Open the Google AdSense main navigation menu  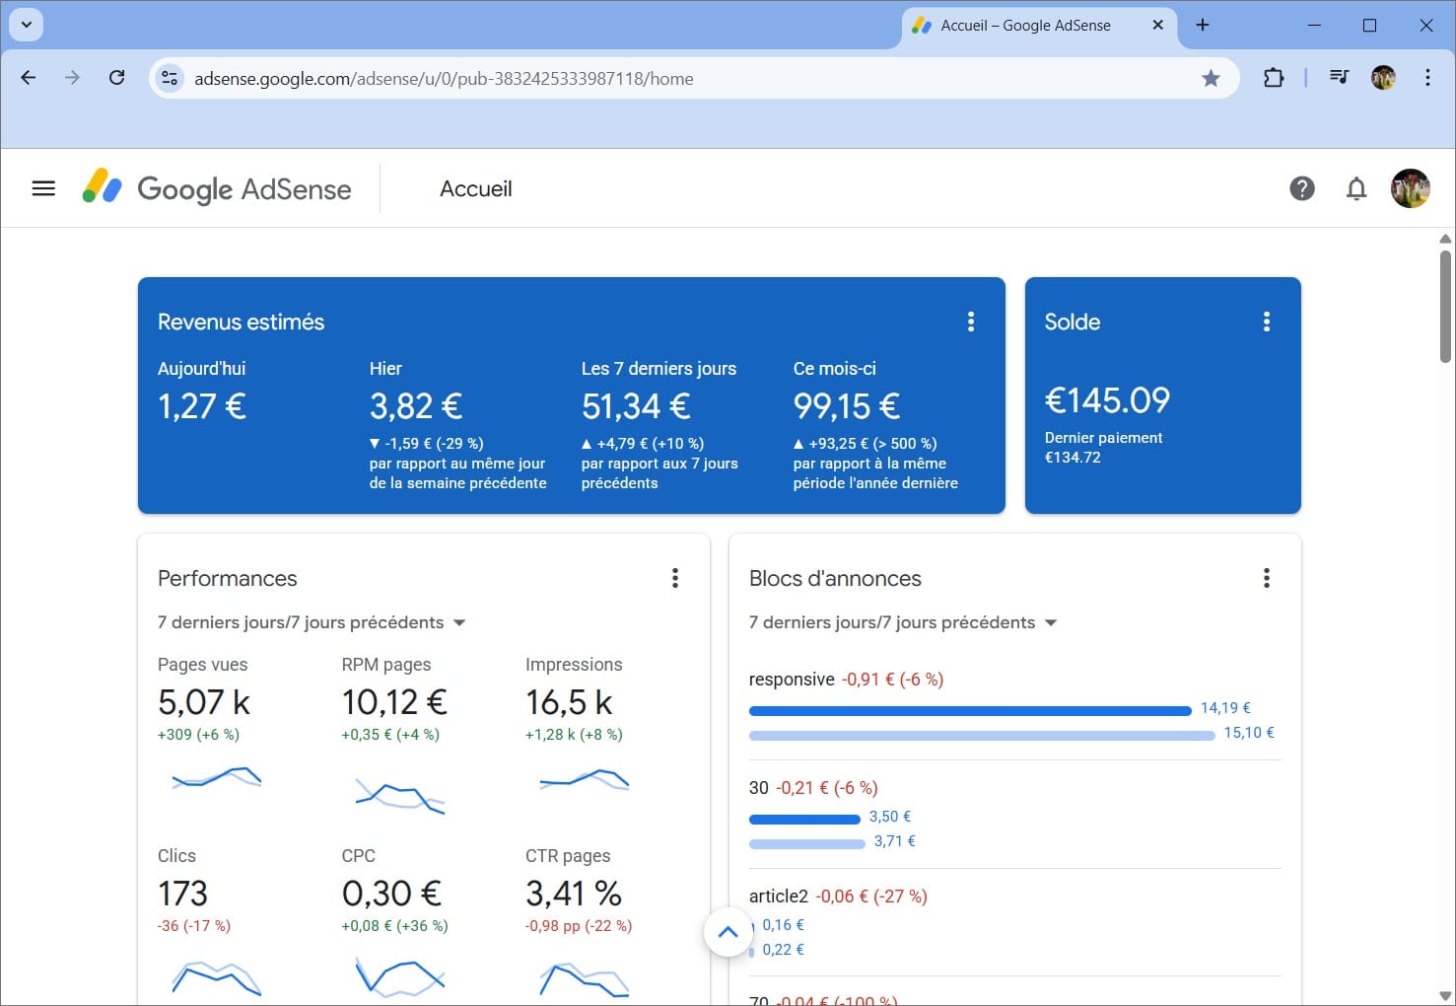point(42,187)
